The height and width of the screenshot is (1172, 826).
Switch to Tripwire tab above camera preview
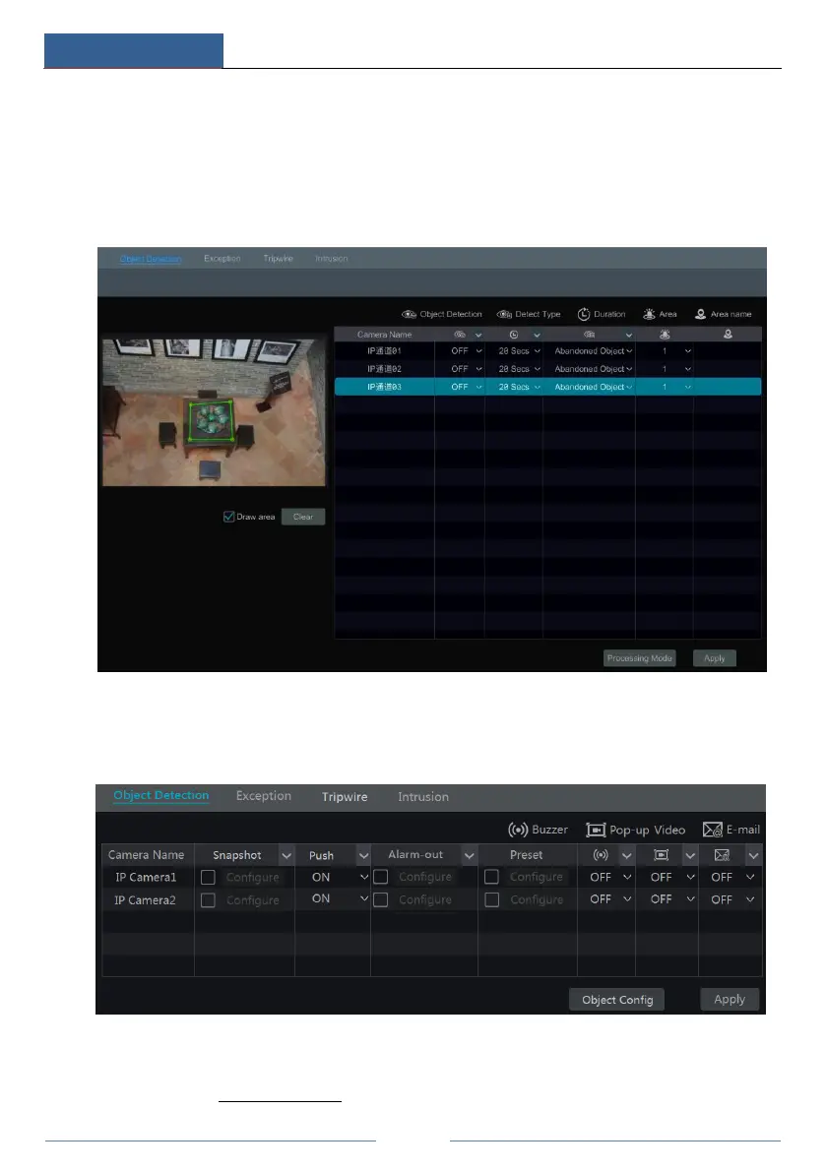[278, 259]
